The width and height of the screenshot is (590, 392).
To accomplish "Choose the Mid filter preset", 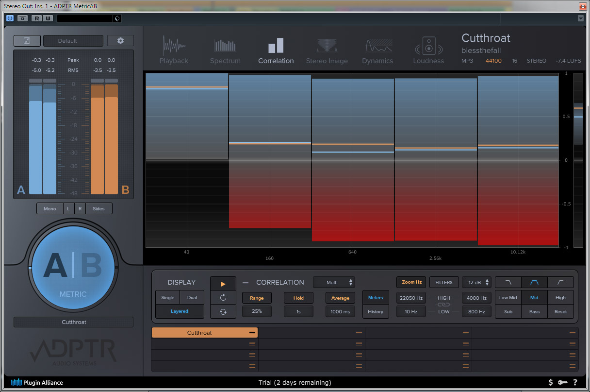I will [534, 298].
